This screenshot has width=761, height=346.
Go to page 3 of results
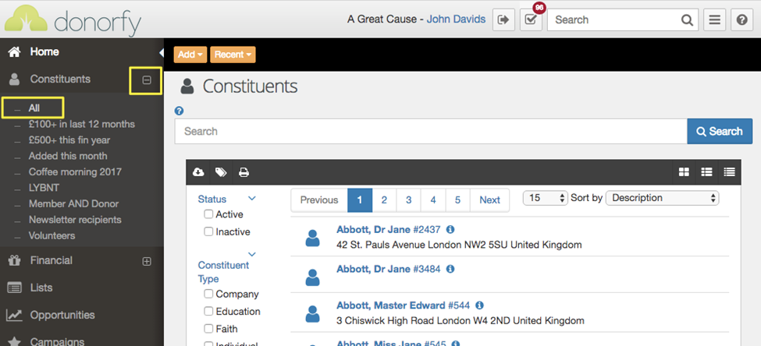408,200
